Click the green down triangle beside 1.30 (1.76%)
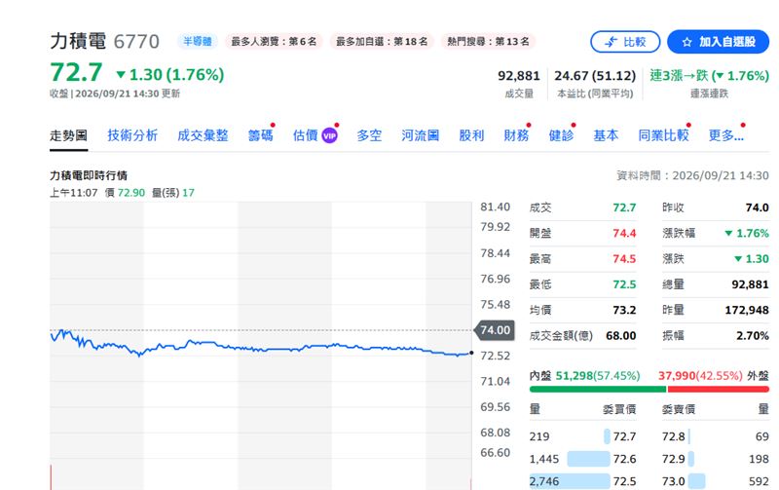This screenshot has width=779, height=490. pos(120,75)
